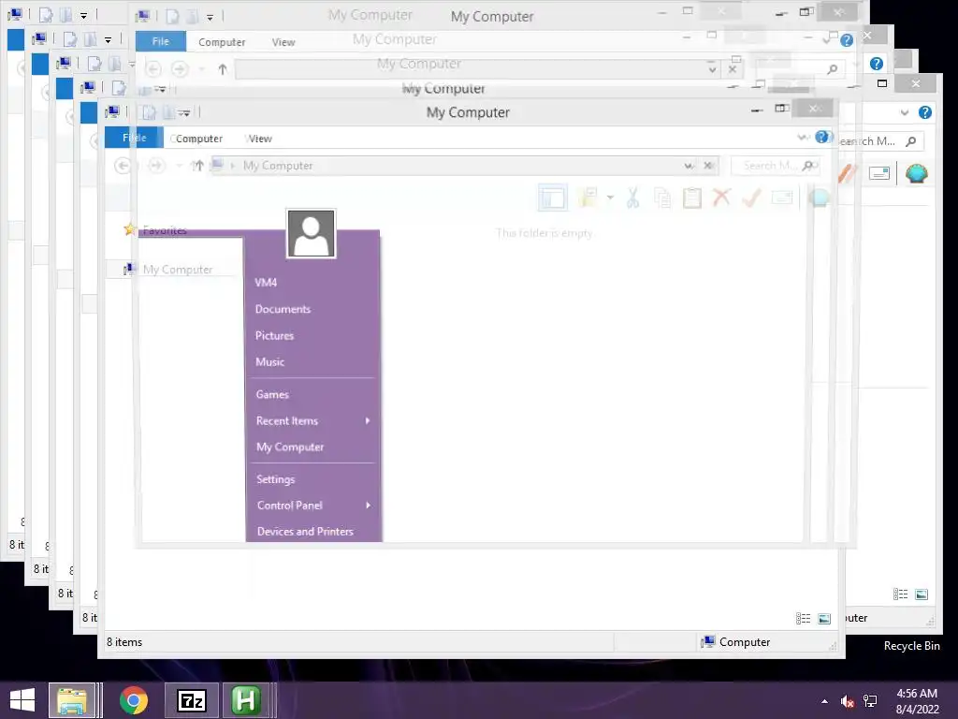This screenshot has width=958, height=719.
Task: Click the front window search box
Action: pos(775,166)
